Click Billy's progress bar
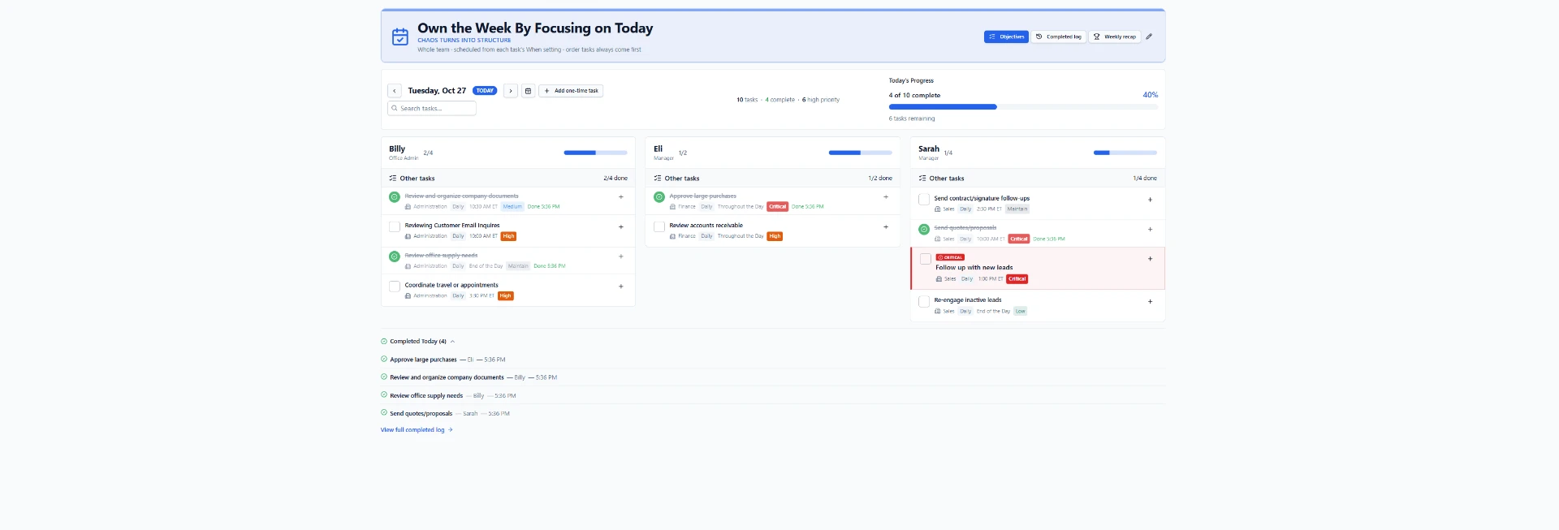Viewport: 1559px width, 530px height. click(596, 153)
